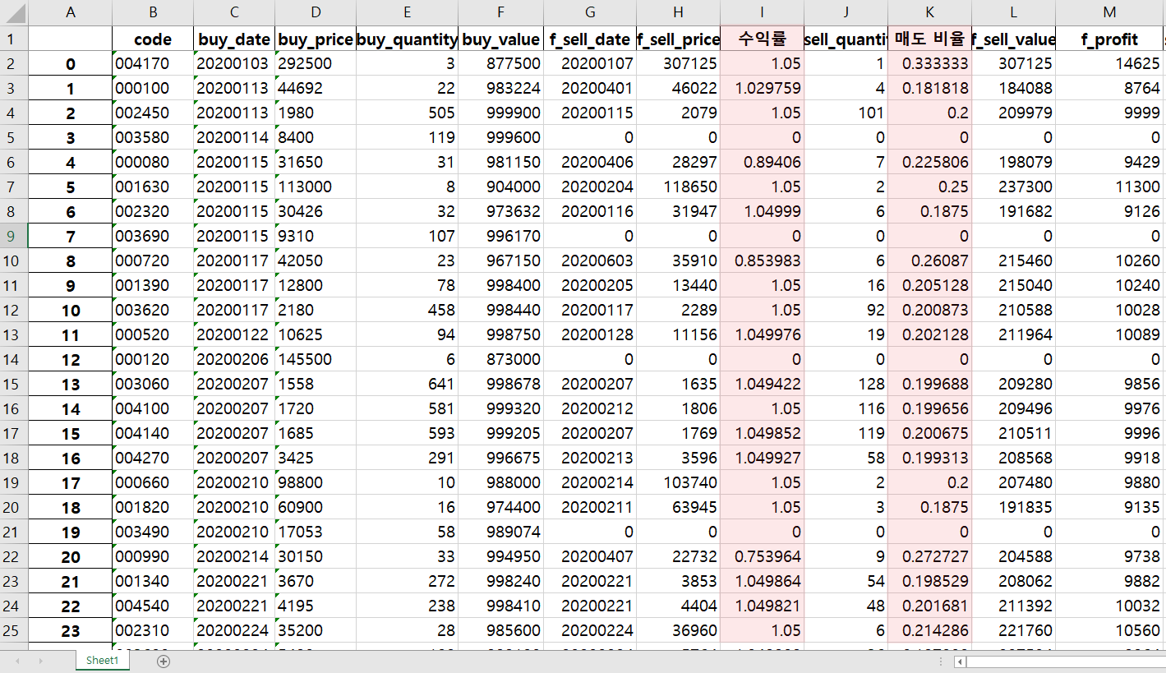Select the buy price cell 145500

pos(316,359)
